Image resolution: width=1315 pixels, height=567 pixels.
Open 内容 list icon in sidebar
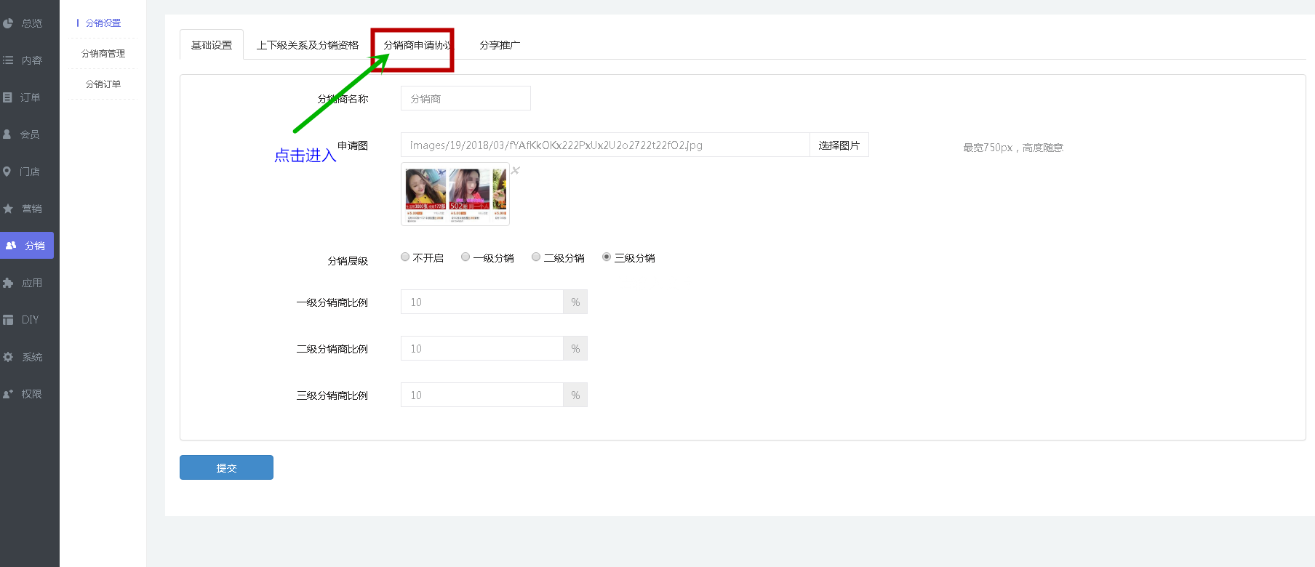click(x=8, y=60)
